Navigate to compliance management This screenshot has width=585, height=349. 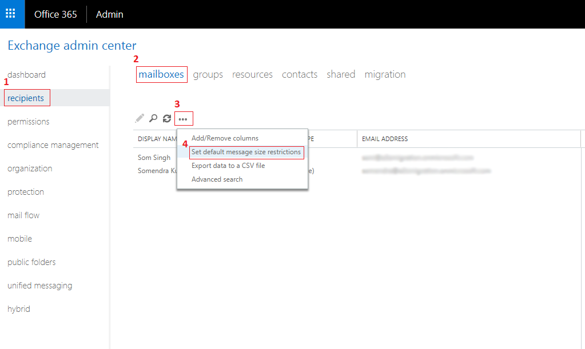(x=53, y=145)
